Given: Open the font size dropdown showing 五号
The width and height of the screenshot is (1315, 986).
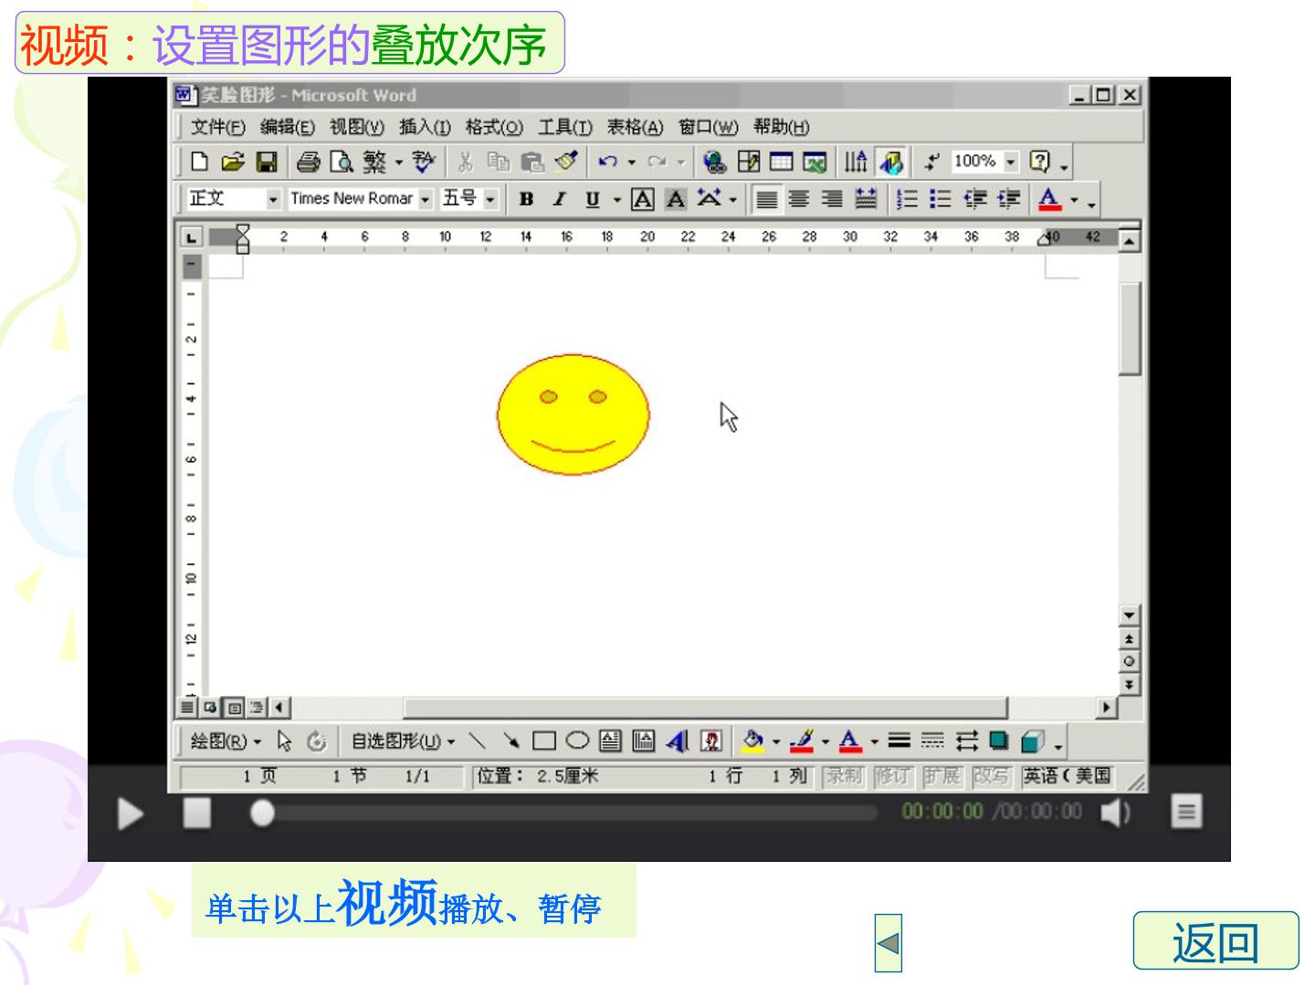Looking at the screenshot, I should (x=490, y=199).
